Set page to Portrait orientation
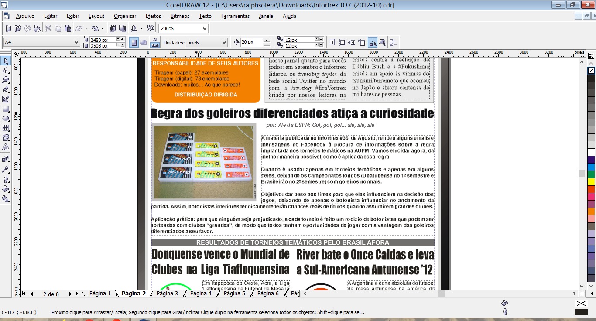 [x=134, y=42]
